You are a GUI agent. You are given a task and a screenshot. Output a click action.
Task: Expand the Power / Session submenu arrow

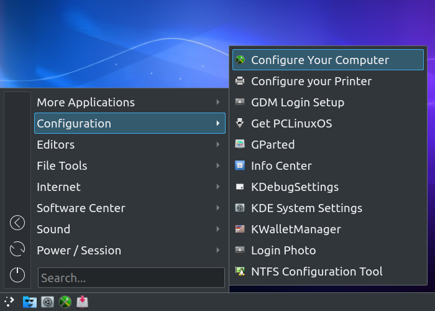tap(218, 250)
